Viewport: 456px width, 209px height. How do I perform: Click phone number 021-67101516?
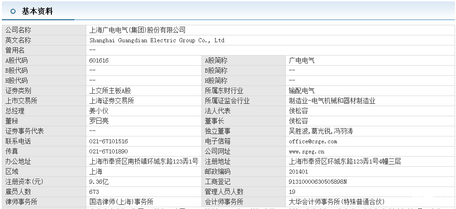(108, 141)
